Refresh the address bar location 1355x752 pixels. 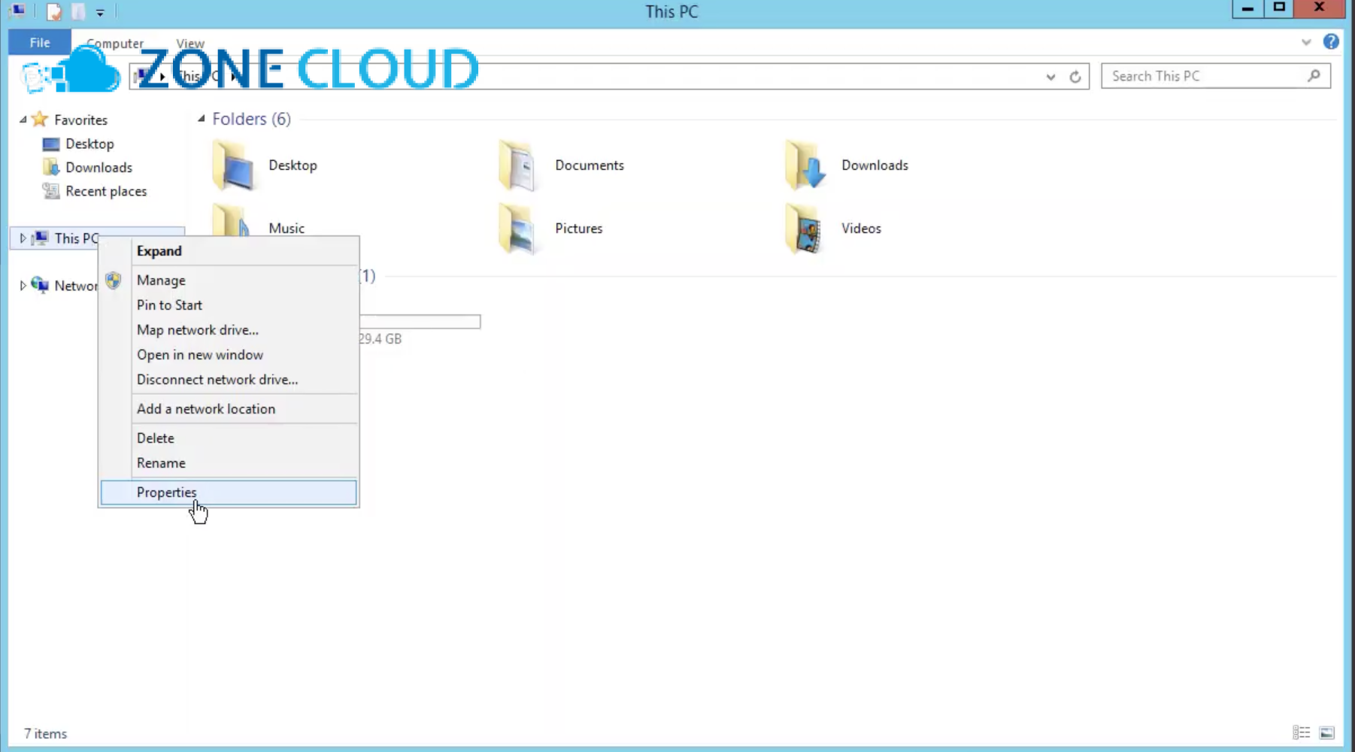pos(1075,77)
